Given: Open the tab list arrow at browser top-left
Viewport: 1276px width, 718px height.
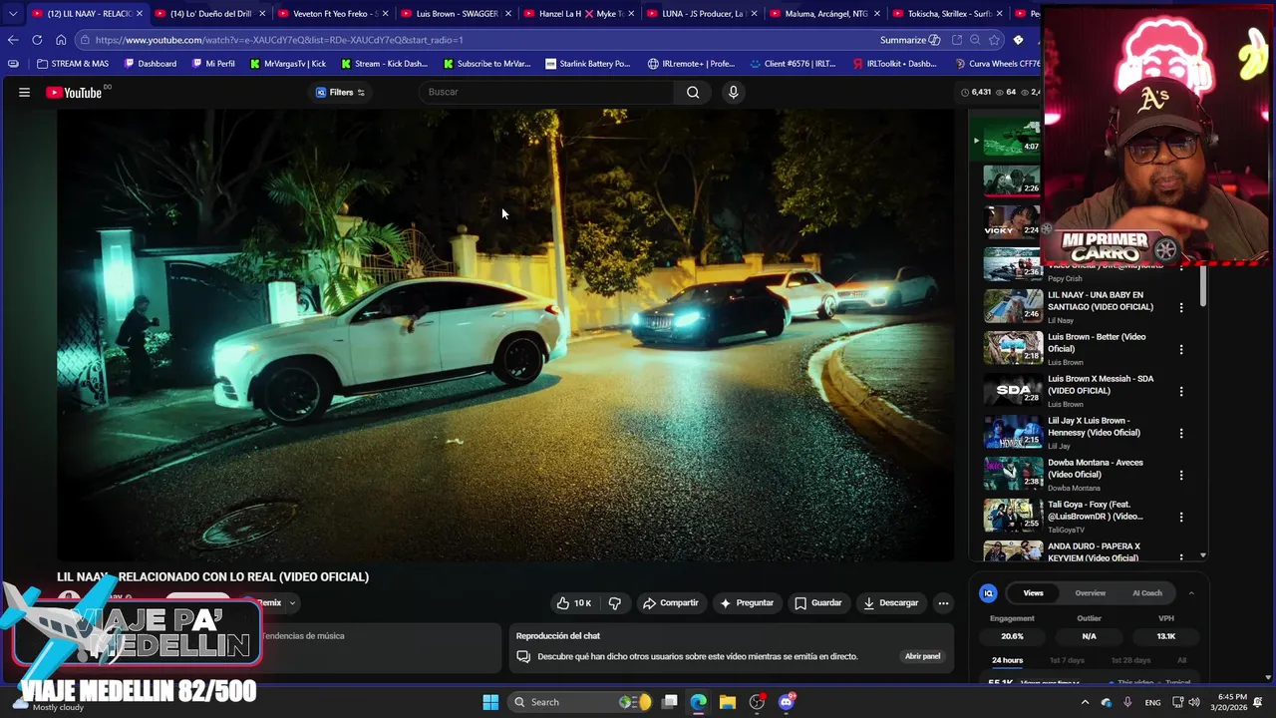Looking at the screenshot, I should (x=12, y=14).
